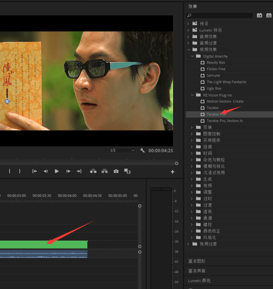The height and width of the screenshot is (289, 273).
Task: Expand the 音频效果 folder
Action: tap(188, 37)
